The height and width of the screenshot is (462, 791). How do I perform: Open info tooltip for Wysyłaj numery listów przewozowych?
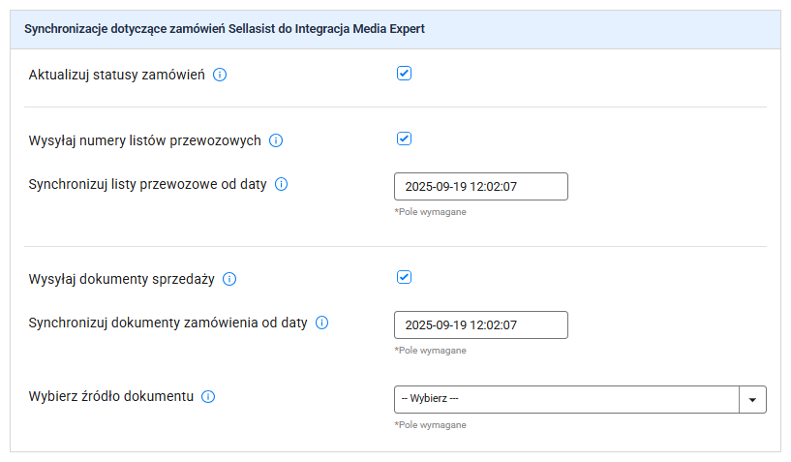275,140
